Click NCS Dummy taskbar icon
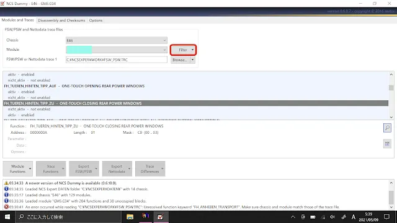397x223 pixels. point(161,217)
